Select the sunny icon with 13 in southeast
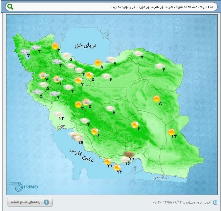Screen dimensions: 221x211 172,132
